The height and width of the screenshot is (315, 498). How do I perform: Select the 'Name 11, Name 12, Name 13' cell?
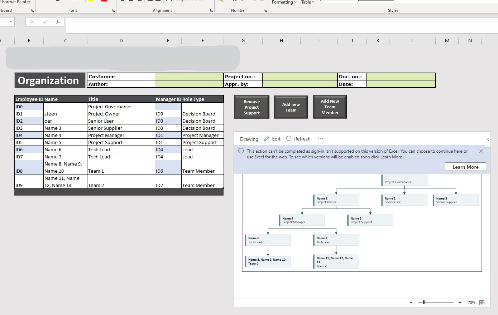66,182
